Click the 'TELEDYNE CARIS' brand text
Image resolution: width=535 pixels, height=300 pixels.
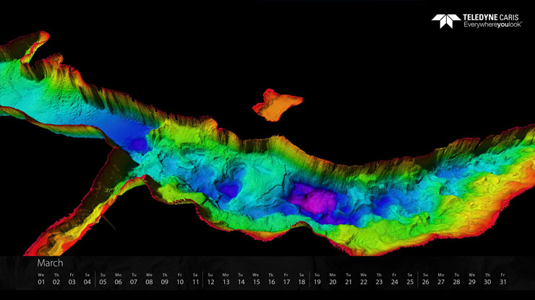click(491, 18)
